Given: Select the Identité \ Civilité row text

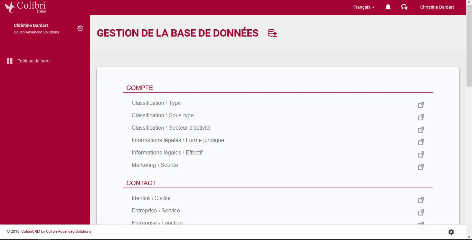Looking at the screenshot, I should 151,198.
